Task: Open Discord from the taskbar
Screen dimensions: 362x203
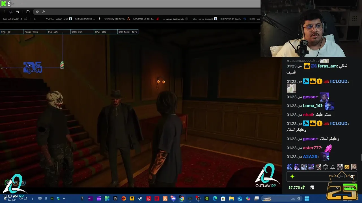Action: [x=173, y=198]
